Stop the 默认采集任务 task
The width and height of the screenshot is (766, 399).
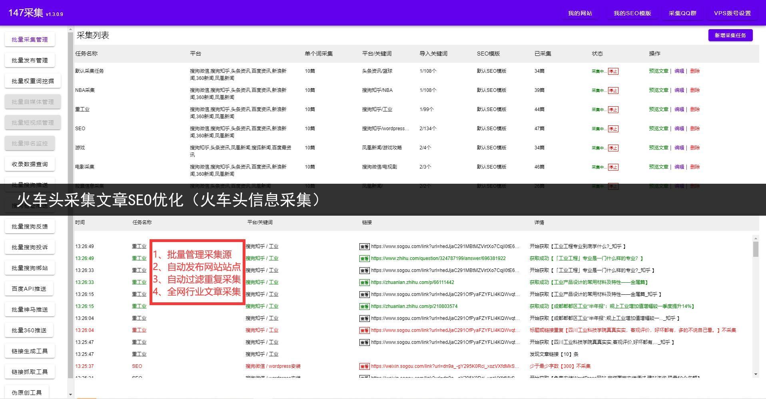[614, 71]
